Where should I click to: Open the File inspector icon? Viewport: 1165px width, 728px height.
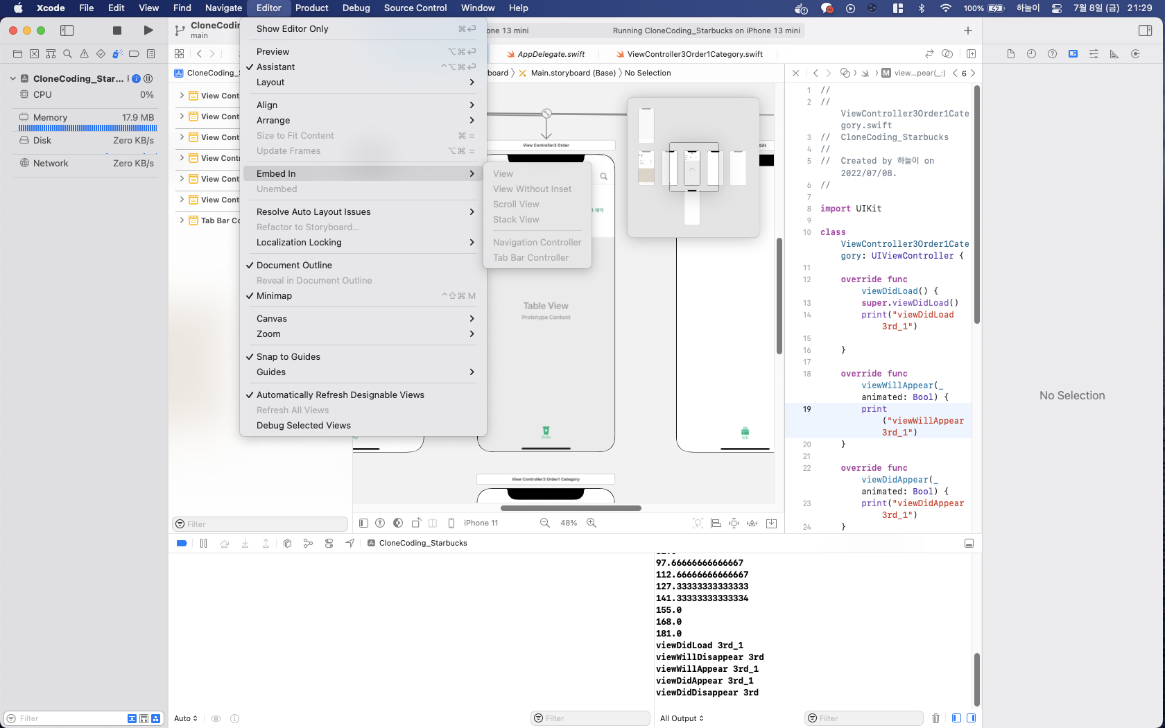coord(1011,54)
